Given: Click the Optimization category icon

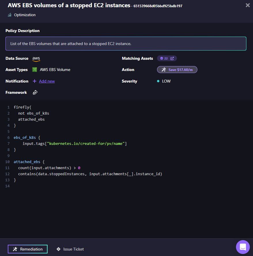Looking at the screenshot, I should 10,15.
